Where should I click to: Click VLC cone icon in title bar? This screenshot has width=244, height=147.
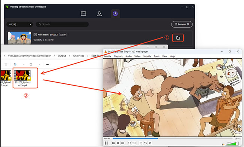click(105, 52)
